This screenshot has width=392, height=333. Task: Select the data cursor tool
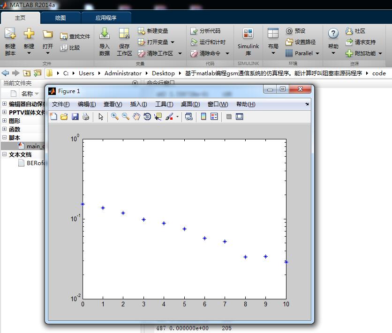(158, 116)
